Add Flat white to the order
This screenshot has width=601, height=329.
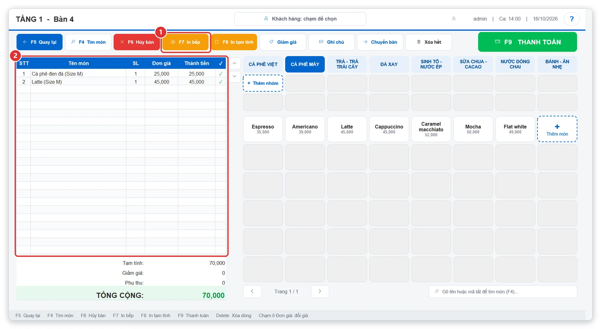click(515, 129)
